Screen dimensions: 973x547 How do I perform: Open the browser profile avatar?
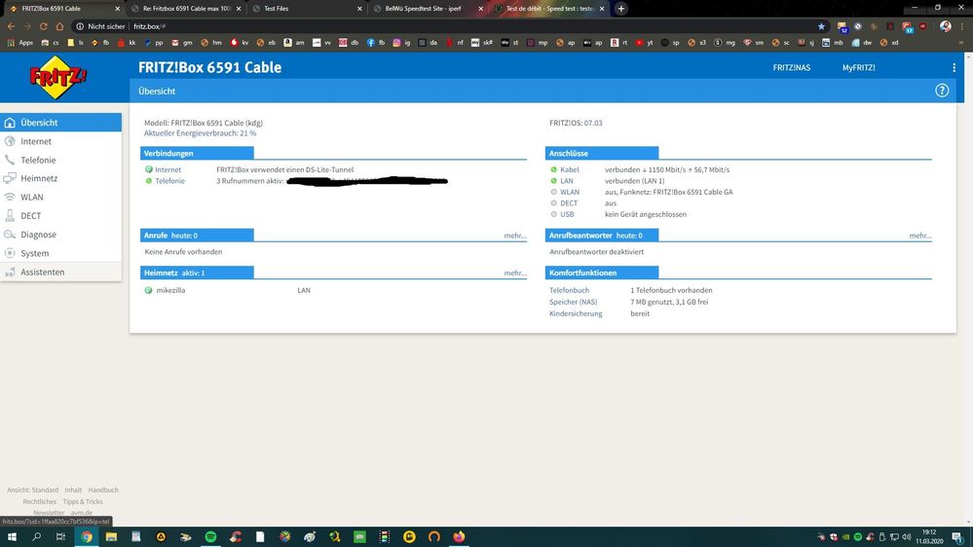click(x=945, y=26)
